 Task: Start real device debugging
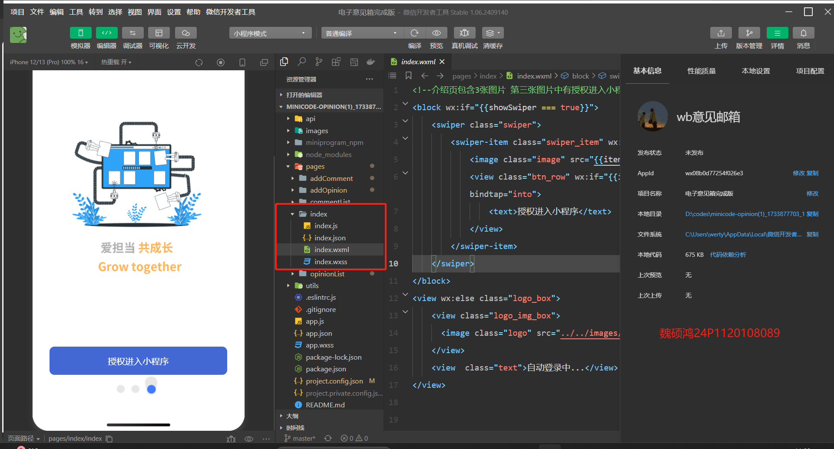pos(464,33)
